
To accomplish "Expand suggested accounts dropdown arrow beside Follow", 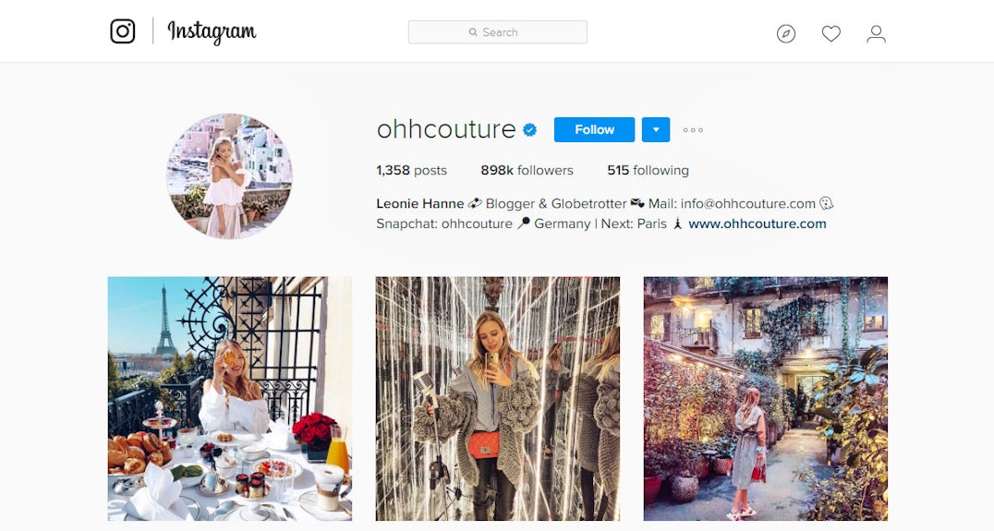I will (656, 130).
